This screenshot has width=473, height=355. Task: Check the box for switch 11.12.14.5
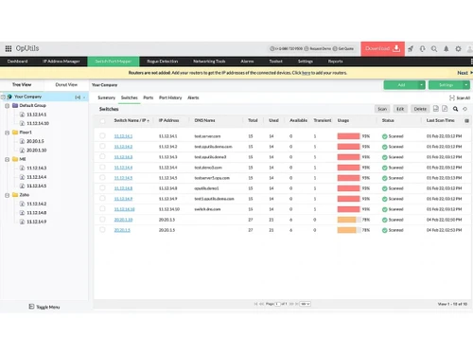click(102, 177)
